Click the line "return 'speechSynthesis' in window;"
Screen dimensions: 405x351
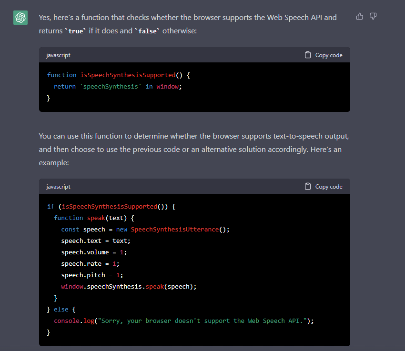coord(118,87)
